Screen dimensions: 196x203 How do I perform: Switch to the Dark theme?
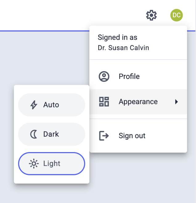pyautogui.click(x=51, y=134)
